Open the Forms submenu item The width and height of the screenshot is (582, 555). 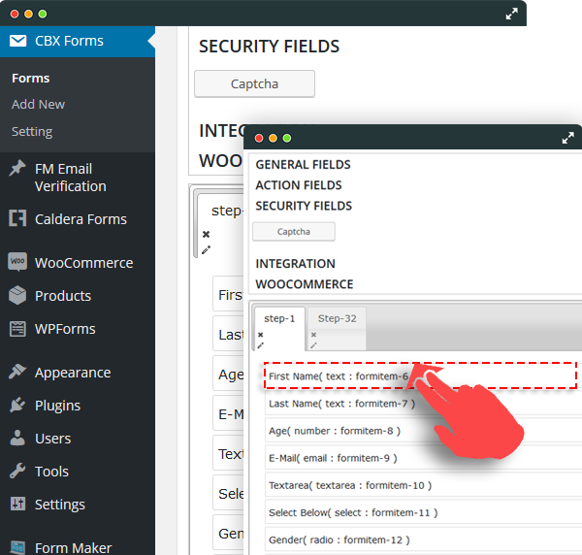30,79
